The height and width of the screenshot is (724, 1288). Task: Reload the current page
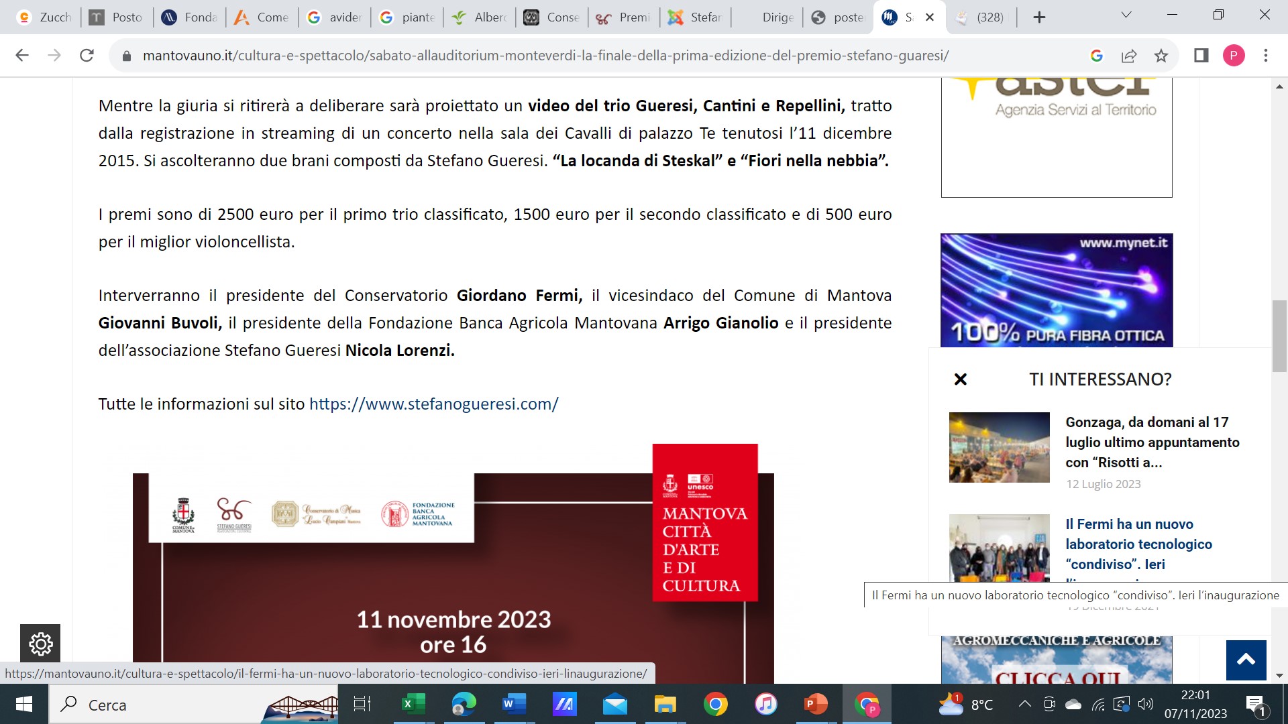pos(87,56)
